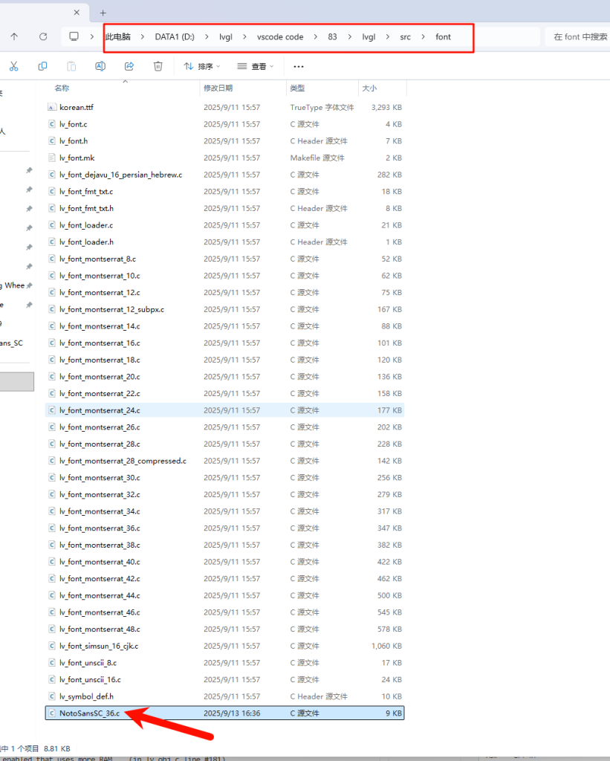Go up one folder with Up arrow
This screenshot has height=761, width=610.
[14, 36]
